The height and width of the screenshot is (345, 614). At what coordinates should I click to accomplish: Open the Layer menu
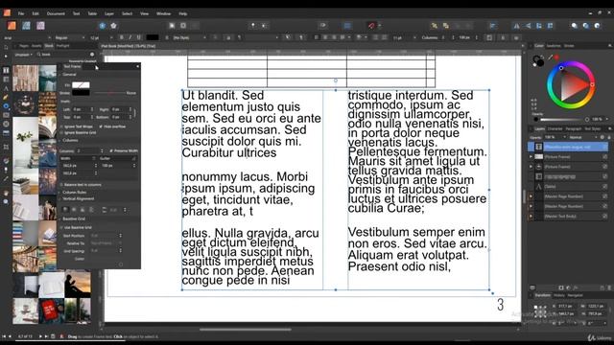pyautogui.click(x=109, y=13)
